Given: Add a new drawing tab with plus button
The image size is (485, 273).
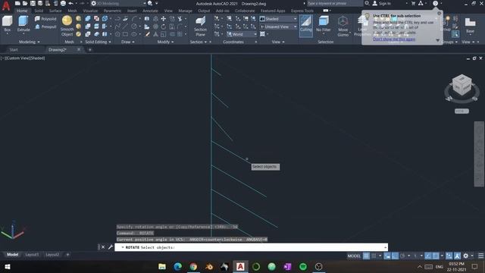Looking at the screenshot, I should (x=89, y=49).
